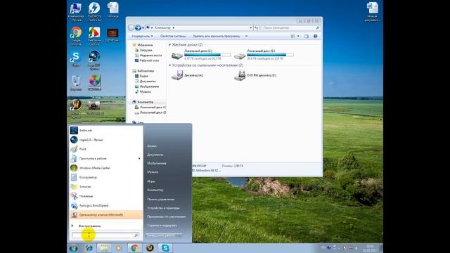Click the Explorer back navigation button

point(131,28)
